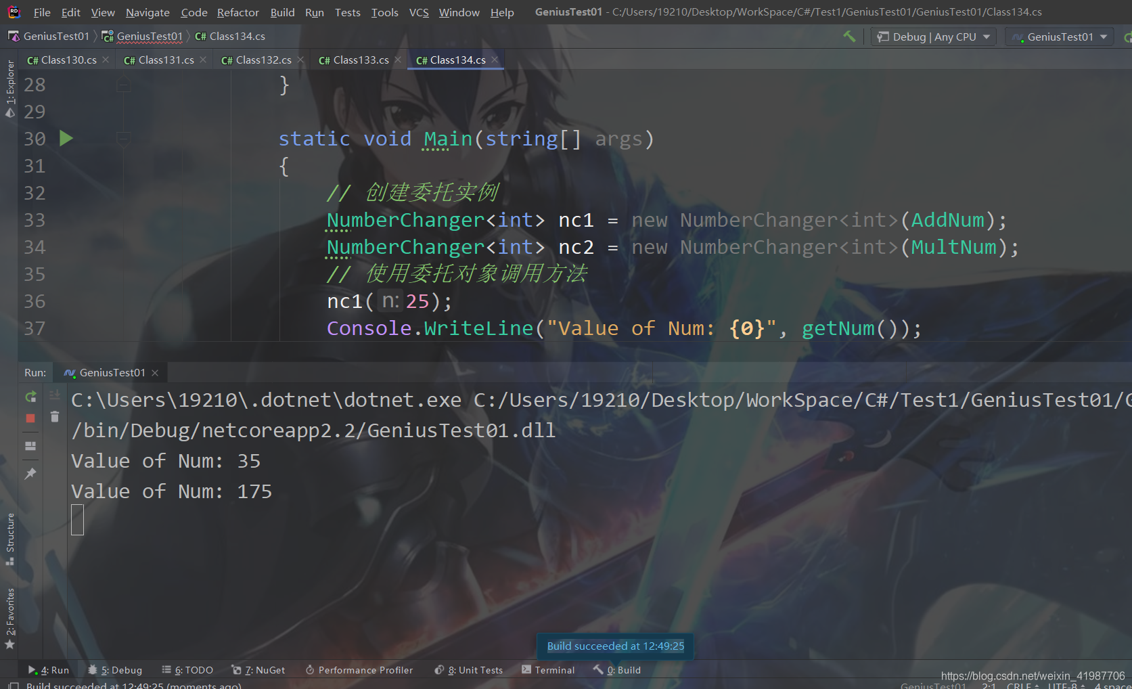Image resolution: width=1132 pixels, height=689 pixels.
Task: Close the Class134.cs tab
Action: tap(495, 60)
